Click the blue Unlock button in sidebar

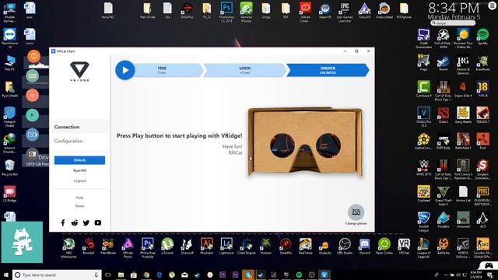79,160
